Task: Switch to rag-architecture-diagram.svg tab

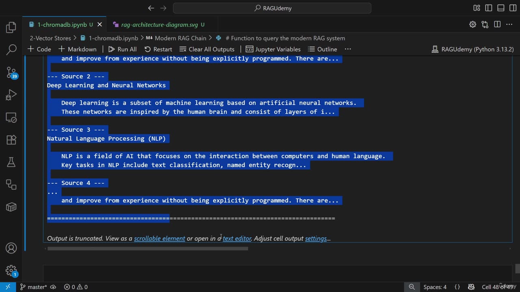Action: point(159,25)
